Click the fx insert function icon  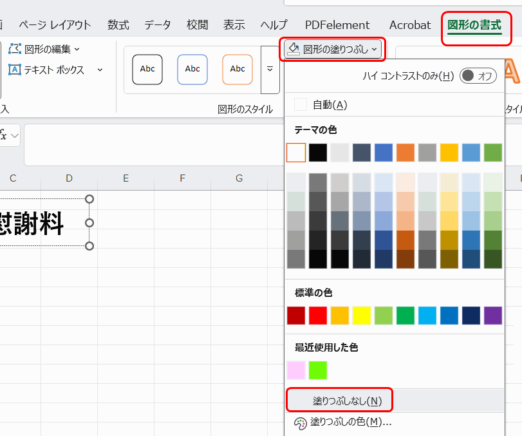[3, 135]
